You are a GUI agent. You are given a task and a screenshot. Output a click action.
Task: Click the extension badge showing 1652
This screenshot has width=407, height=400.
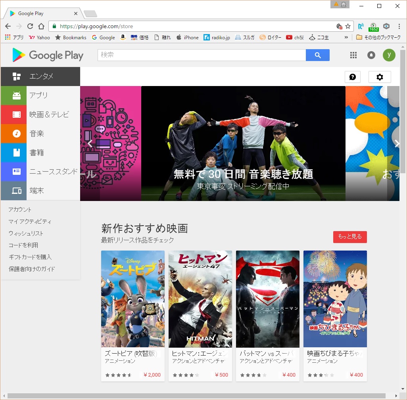click(x=373, y=27)
